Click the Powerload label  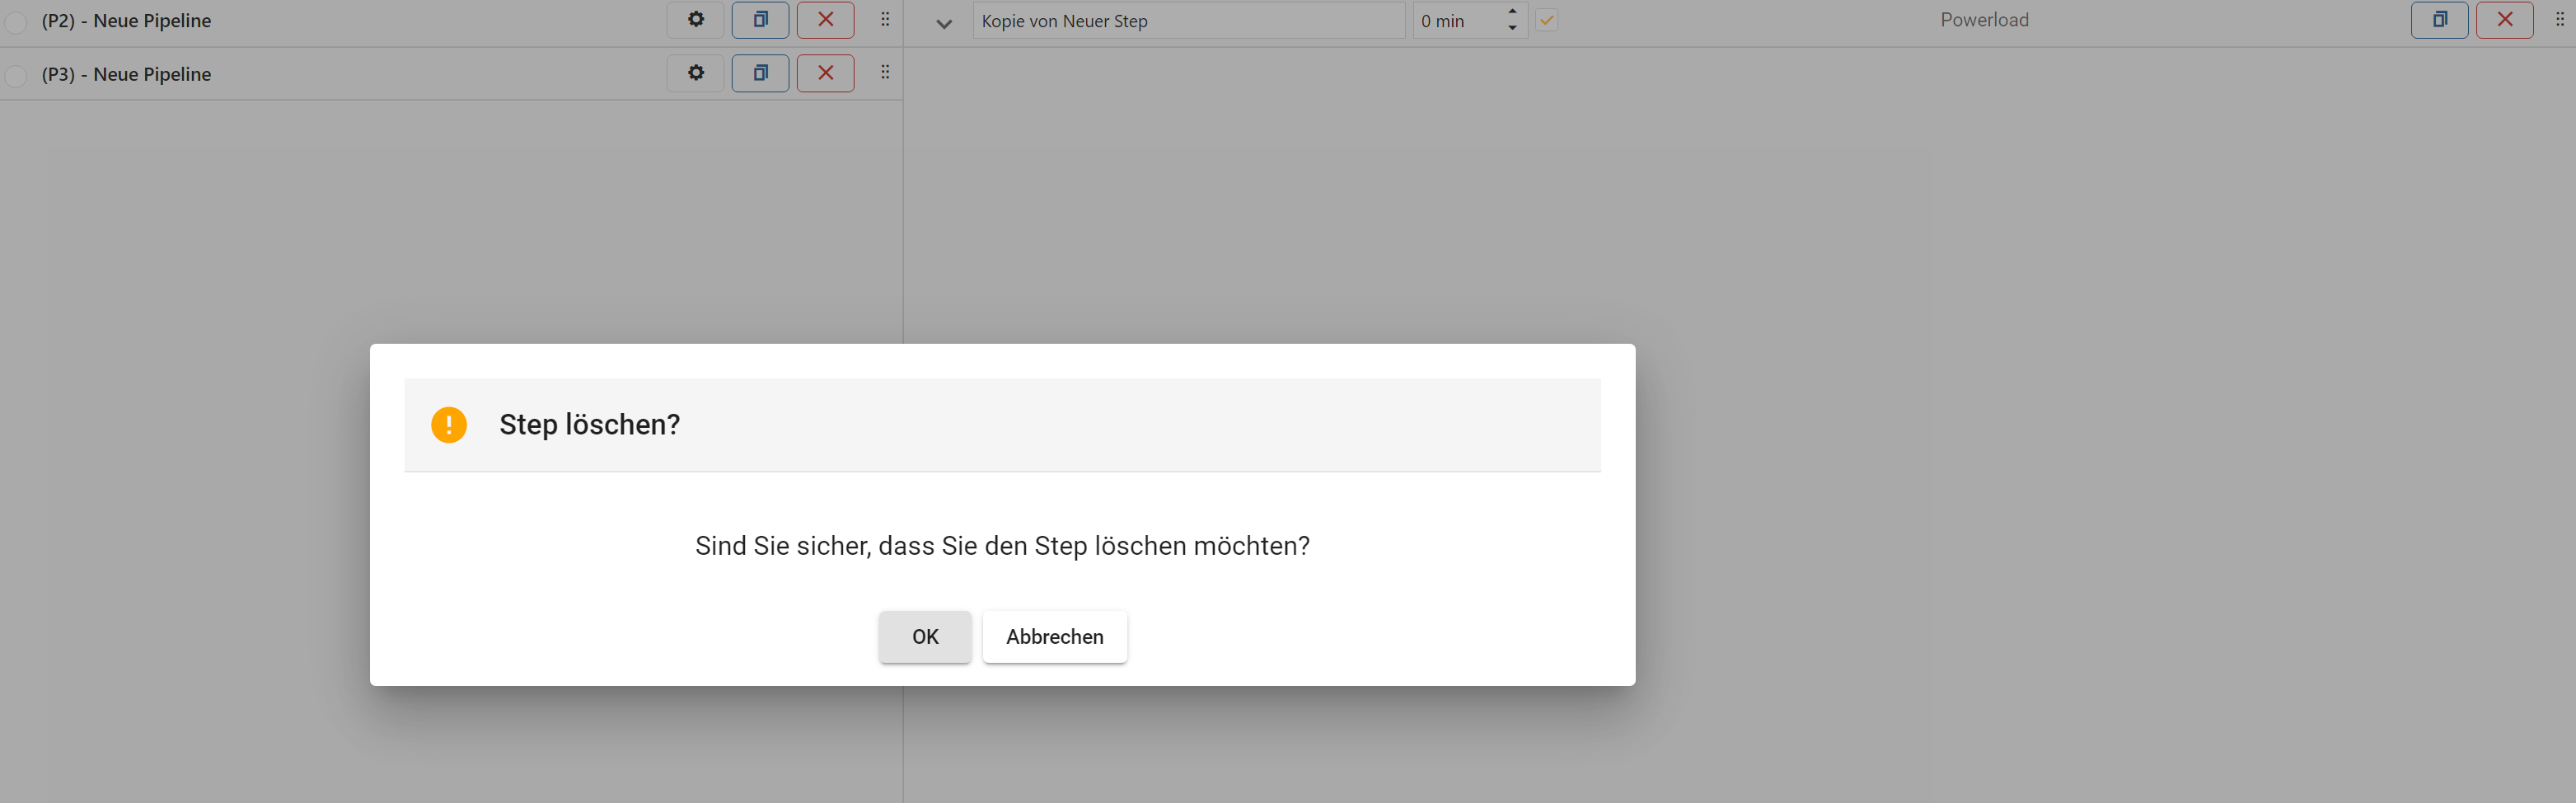[x=1984, y=19]
